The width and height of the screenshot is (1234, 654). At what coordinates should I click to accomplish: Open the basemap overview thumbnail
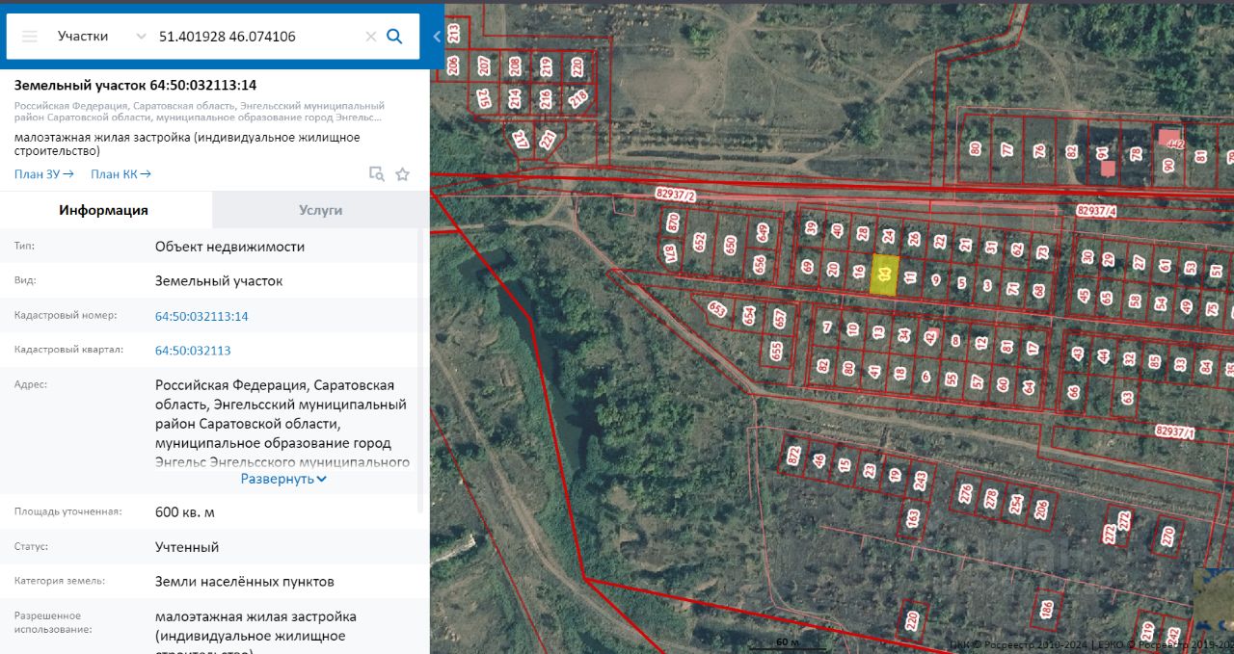pos(1214,598)
